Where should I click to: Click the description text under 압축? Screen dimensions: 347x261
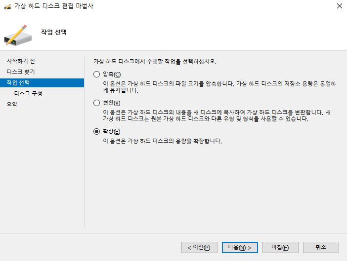click(216, 87)
